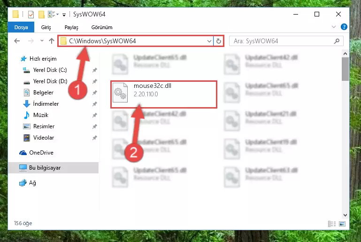
Task: Click the scrollbar down arrow
Action: (x=345, y=215)
